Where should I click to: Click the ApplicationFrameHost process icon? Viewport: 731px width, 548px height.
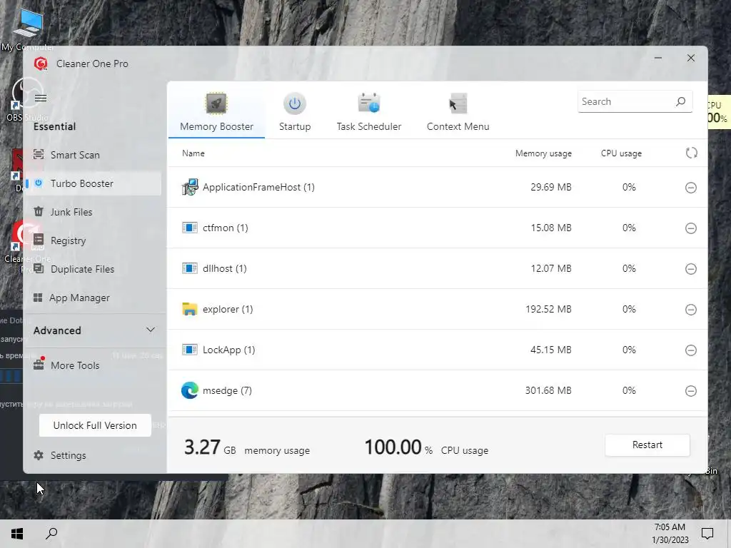(x=190, y=187)
